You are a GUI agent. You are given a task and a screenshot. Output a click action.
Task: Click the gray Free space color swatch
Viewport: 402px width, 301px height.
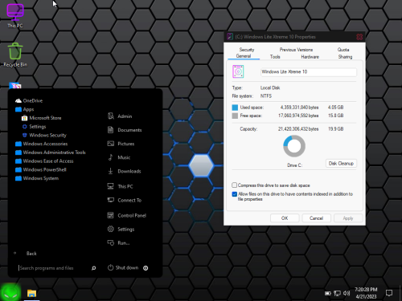point(235,116)
